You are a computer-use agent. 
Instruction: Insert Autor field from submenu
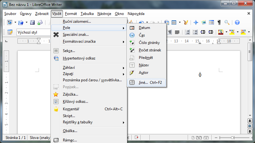tap(147, 73)
